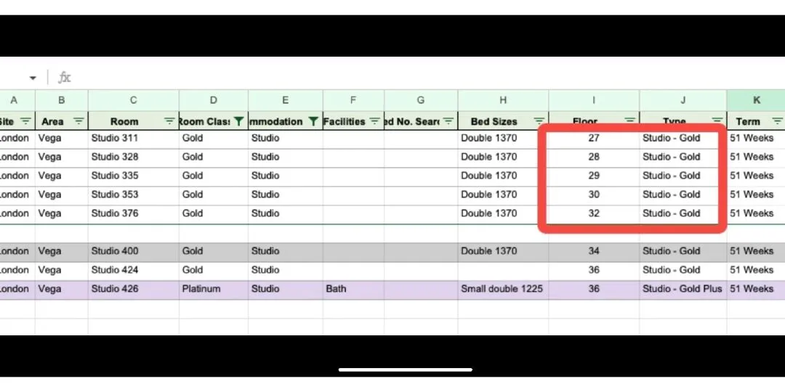Open the Area column filter icon
Screen dimensions: 785x392
[x=78, y=121]
